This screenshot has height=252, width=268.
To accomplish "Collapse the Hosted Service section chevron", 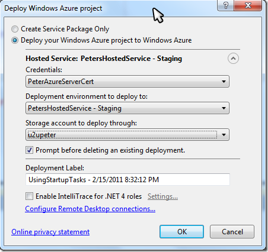I will tap(233, 59).
